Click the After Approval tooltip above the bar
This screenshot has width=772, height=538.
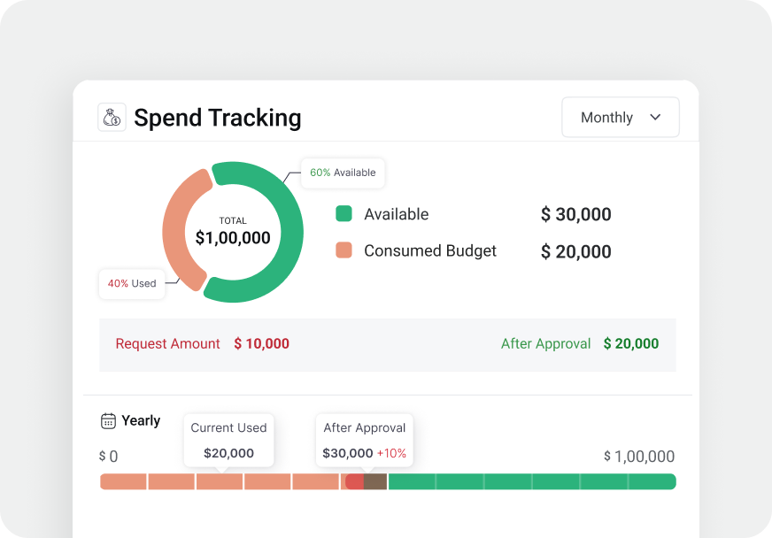coord(364,440)
